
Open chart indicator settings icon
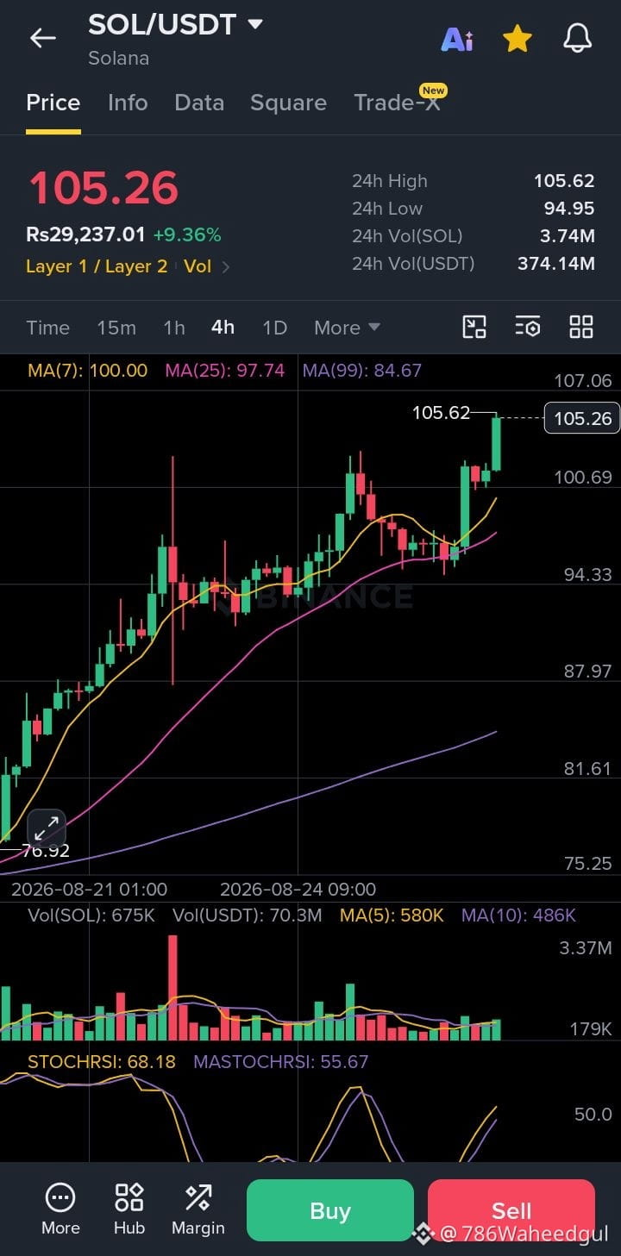coord(528,327)
